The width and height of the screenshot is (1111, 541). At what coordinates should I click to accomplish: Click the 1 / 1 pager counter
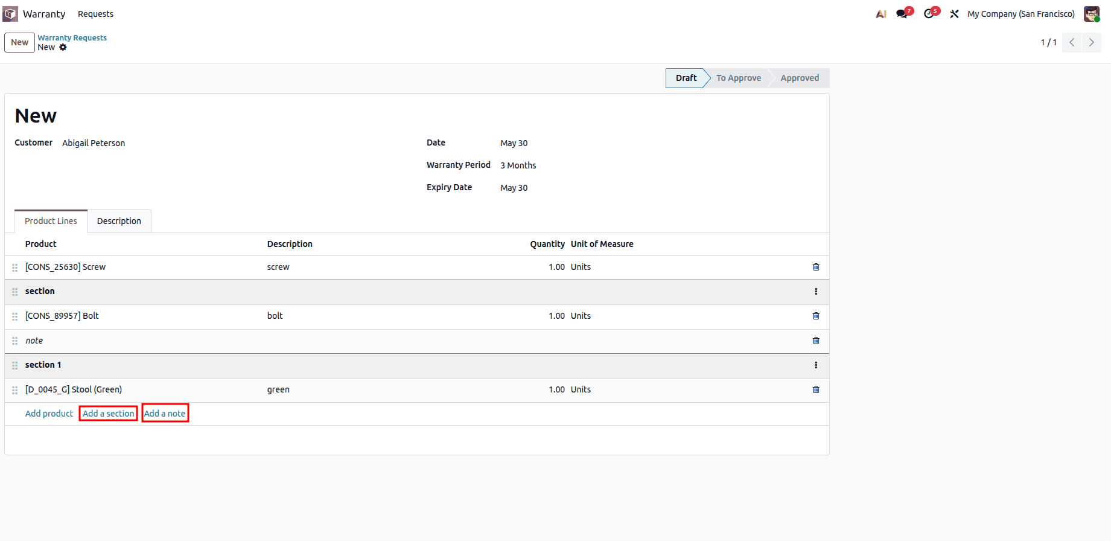click(1048, 42)
